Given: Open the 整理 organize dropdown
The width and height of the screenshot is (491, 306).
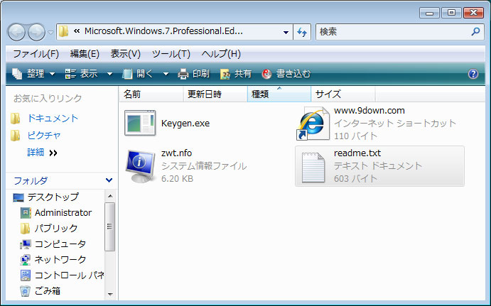Looking at the screenshot, I should coord(33,74).
